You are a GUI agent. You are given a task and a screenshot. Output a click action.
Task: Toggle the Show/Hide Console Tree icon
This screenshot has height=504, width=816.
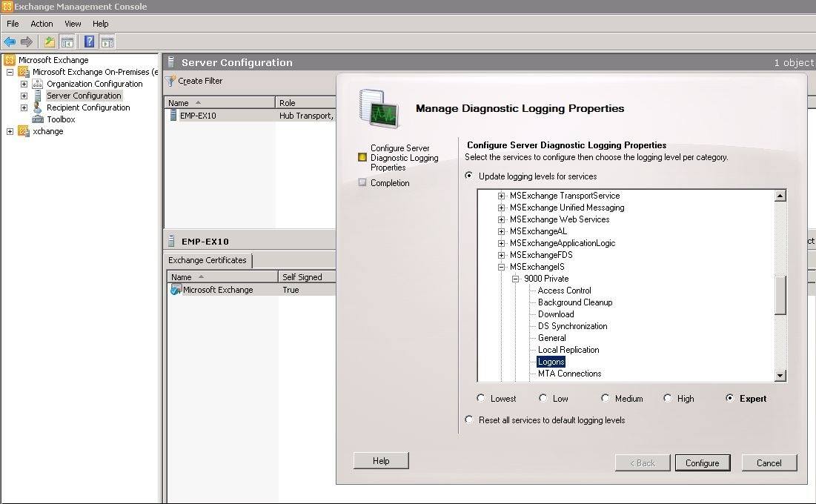67,42
